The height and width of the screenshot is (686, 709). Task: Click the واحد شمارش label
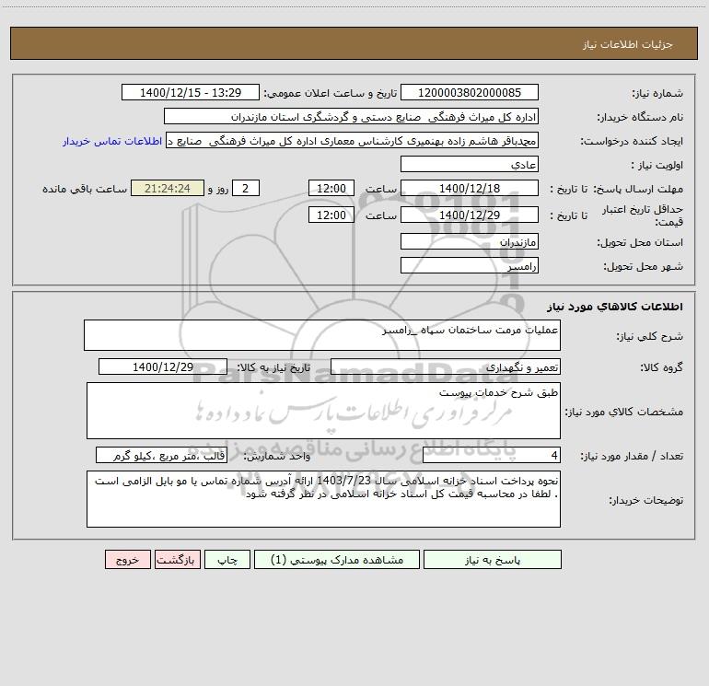point(277,457)
